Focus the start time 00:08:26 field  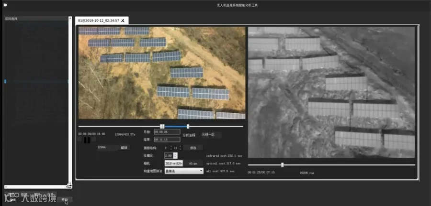click(167, 132)
